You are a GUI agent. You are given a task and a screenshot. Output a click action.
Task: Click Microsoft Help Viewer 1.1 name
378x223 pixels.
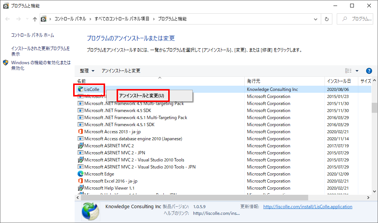[109, 188]
